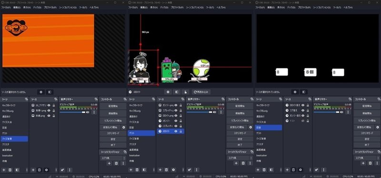This screenshot has height=178, width=381.
Task: Toggle eye icon of コブレッティ image source
Action: coord(176,111)
